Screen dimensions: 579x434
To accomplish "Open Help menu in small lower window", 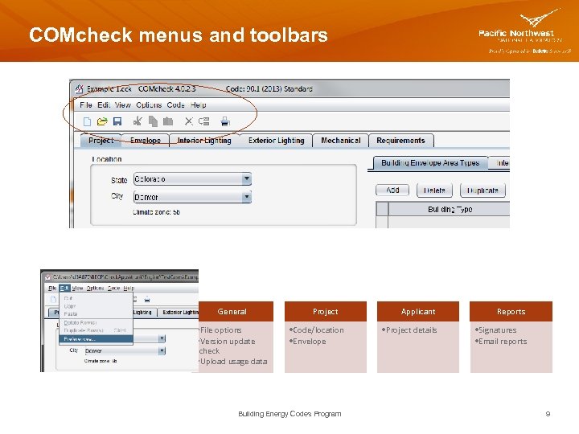I will click(129, 288).
